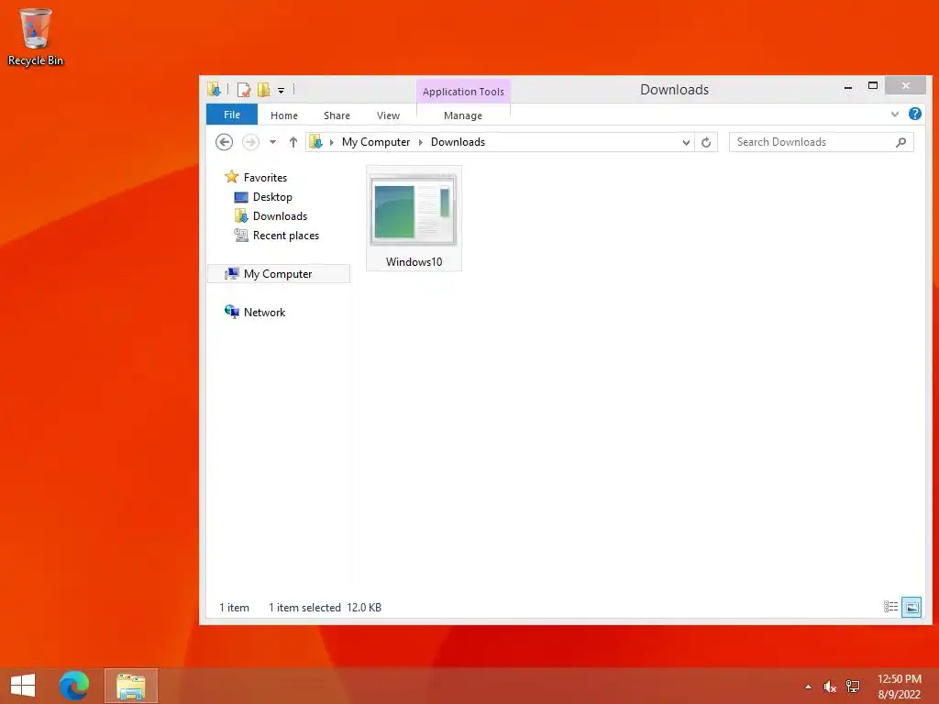Image resolution: width=939 pixels, height=704 pixels.
Task: Launch Microsoft Edge from taskbar
Action: 74,686
